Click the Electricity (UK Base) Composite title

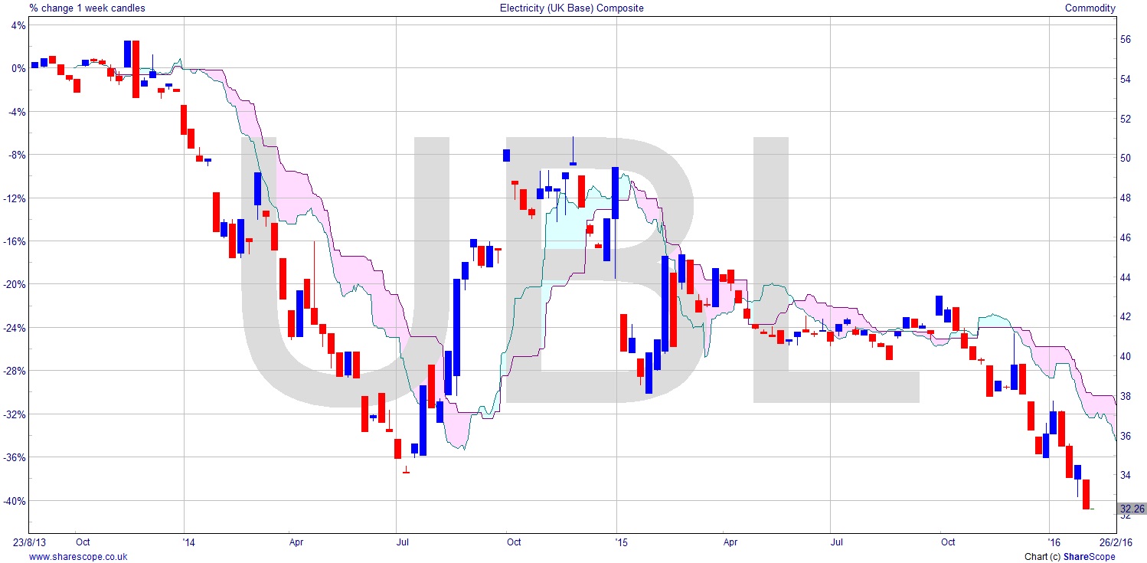point(571,8)
